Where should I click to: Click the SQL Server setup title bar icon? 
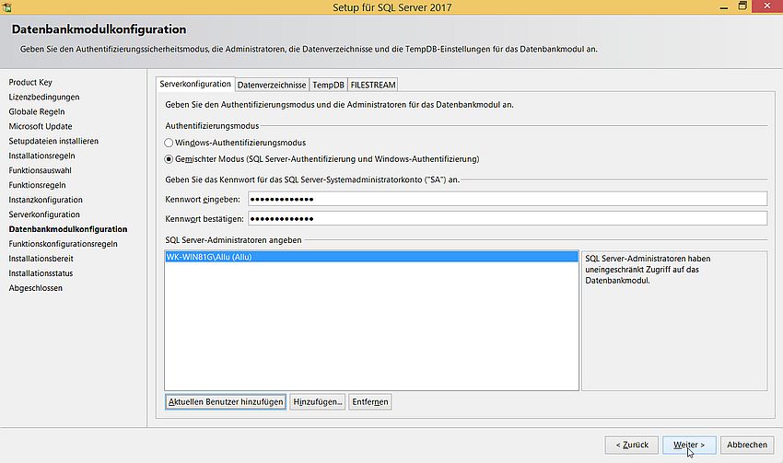point(6,7)
